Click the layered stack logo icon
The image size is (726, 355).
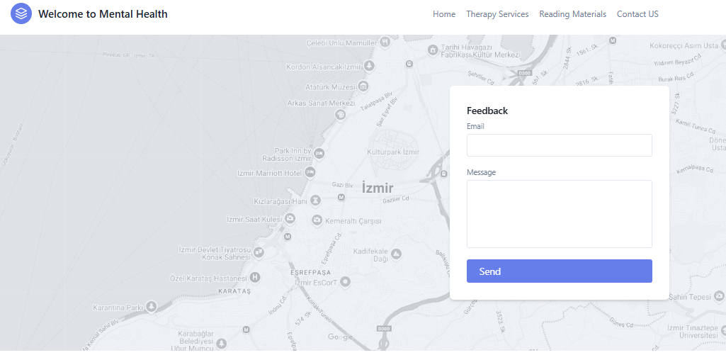(21, 13)
